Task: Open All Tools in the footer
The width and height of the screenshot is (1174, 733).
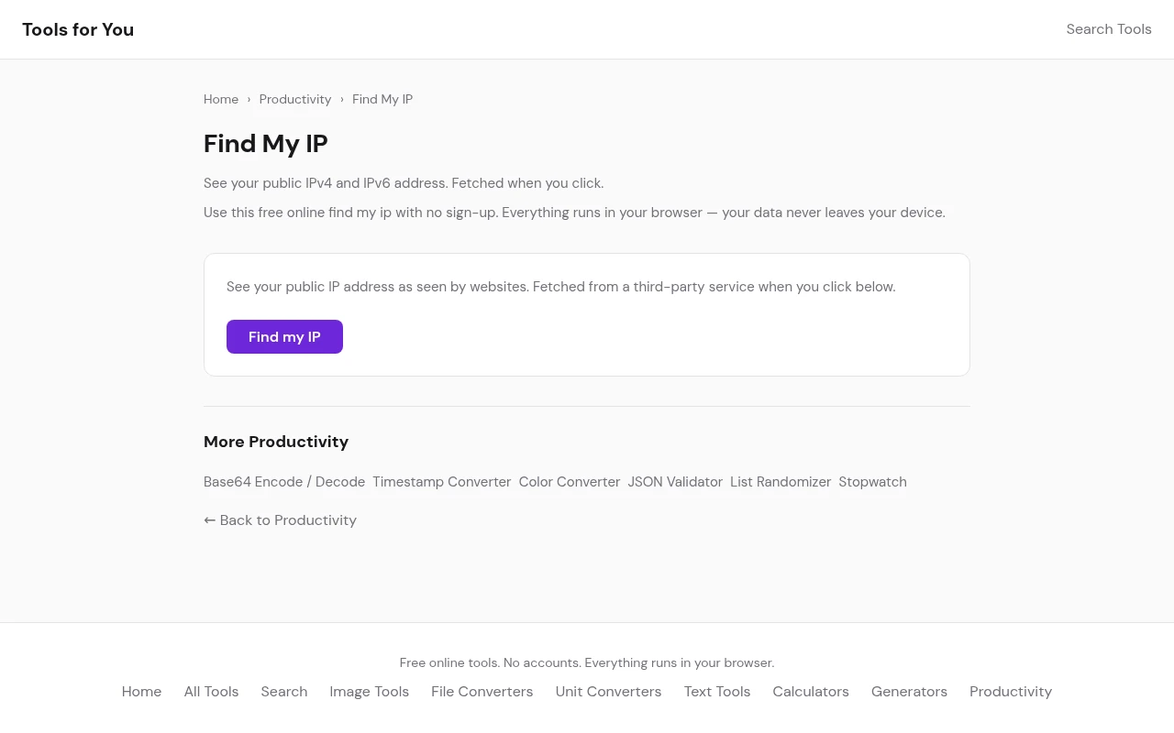Action: tap(211, 692)
